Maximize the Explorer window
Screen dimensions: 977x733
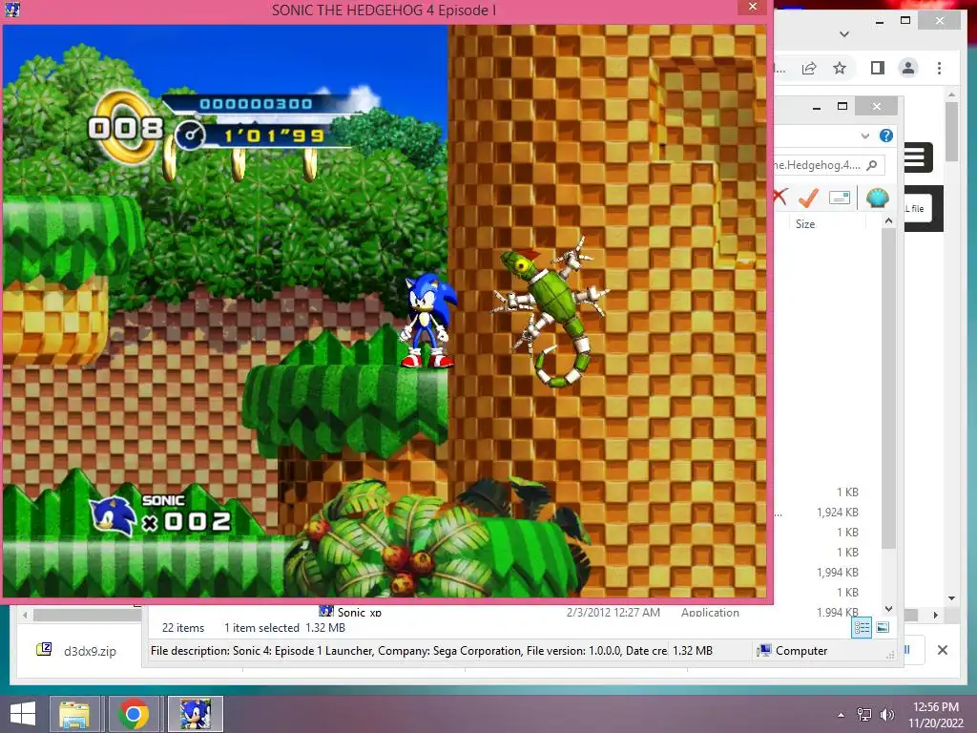[842, 107]
